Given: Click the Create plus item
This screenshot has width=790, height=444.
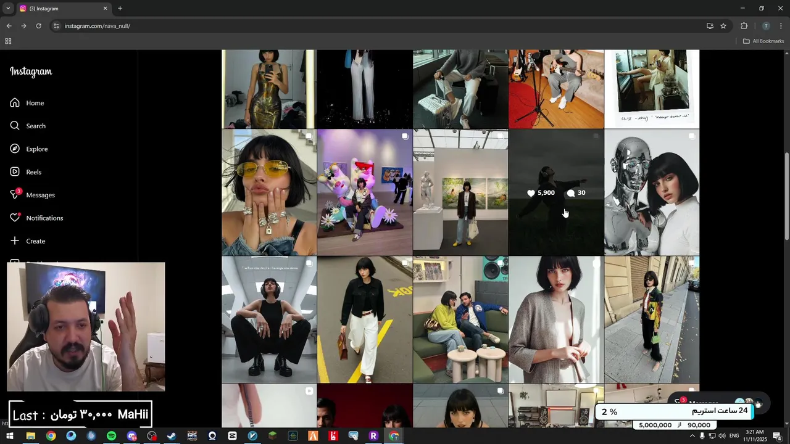Looking at the screenshot, I should click(x=28, y=241).
